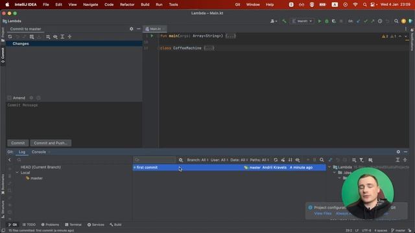Select the Log tab

point(22,152)
